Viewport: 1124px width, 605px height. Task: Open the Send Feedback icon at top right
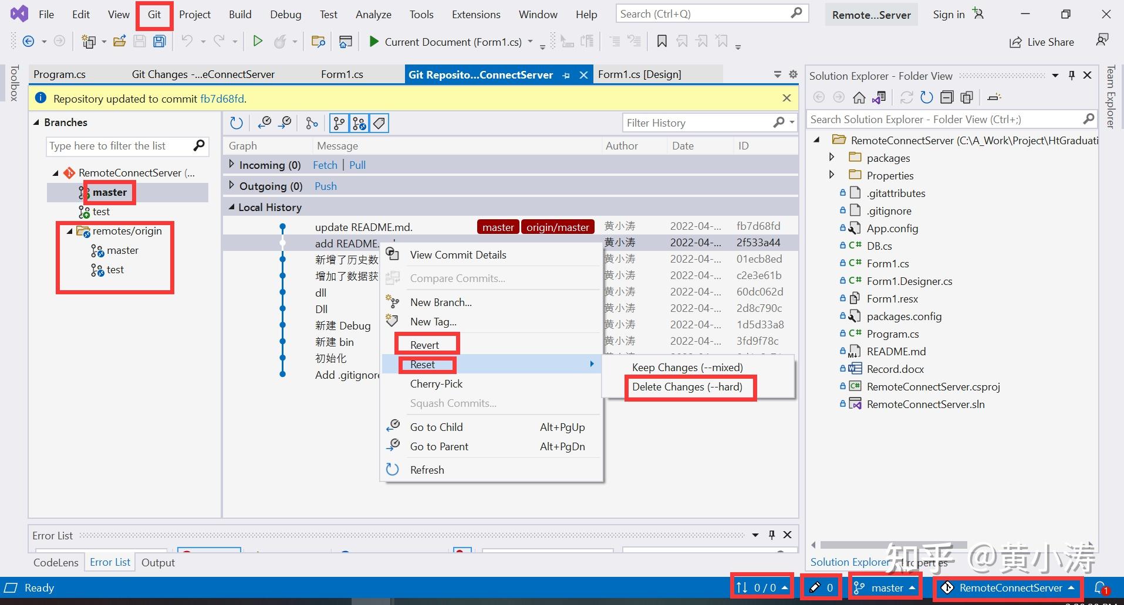click(1102, 40)
